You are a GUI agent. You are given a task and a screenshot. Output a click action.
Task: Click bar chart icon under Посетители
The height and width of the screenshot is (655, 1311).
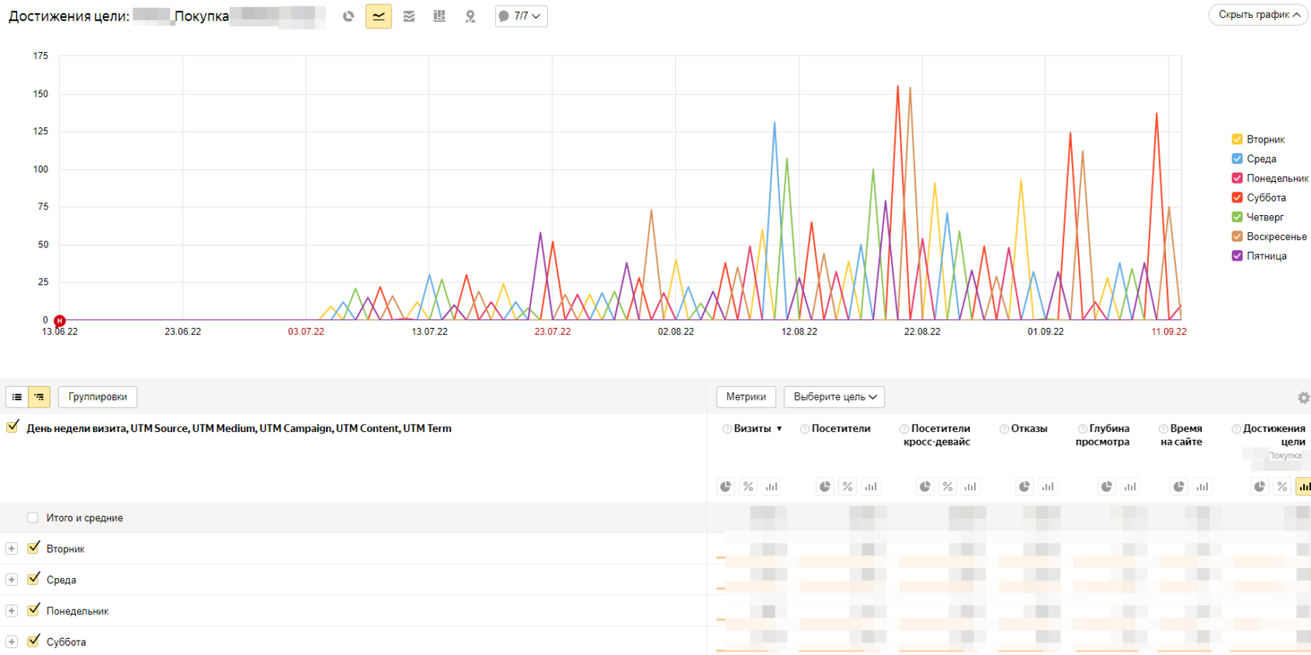point(871,487)
